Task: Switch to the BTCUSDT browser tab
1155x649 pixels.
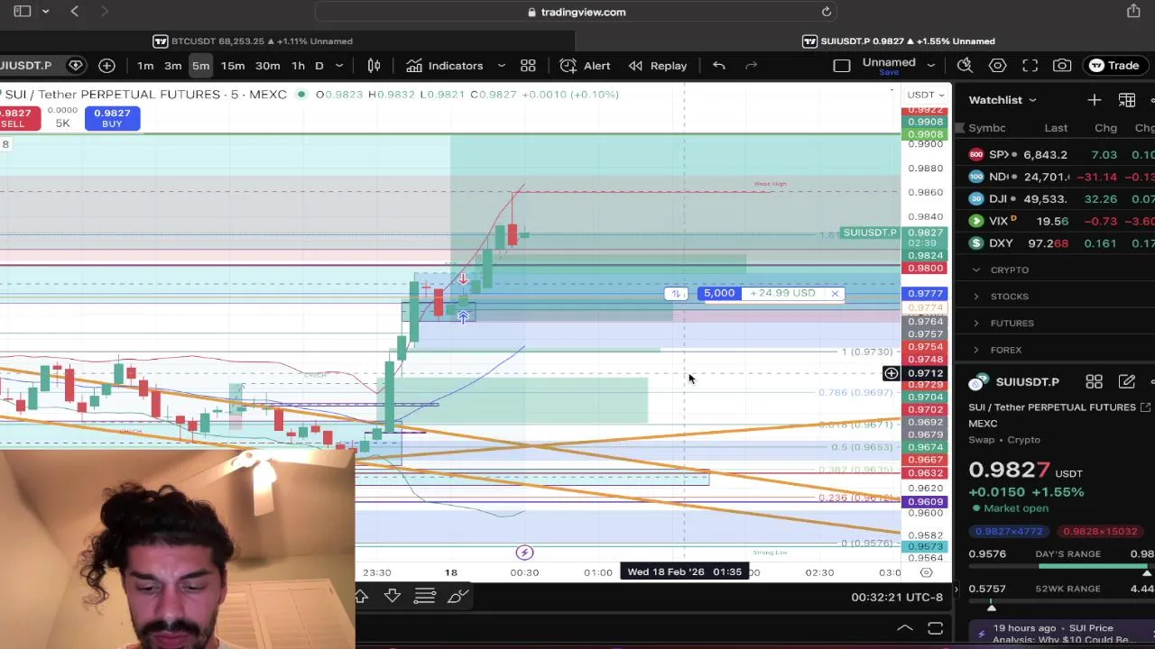Action: click(253, 41)
